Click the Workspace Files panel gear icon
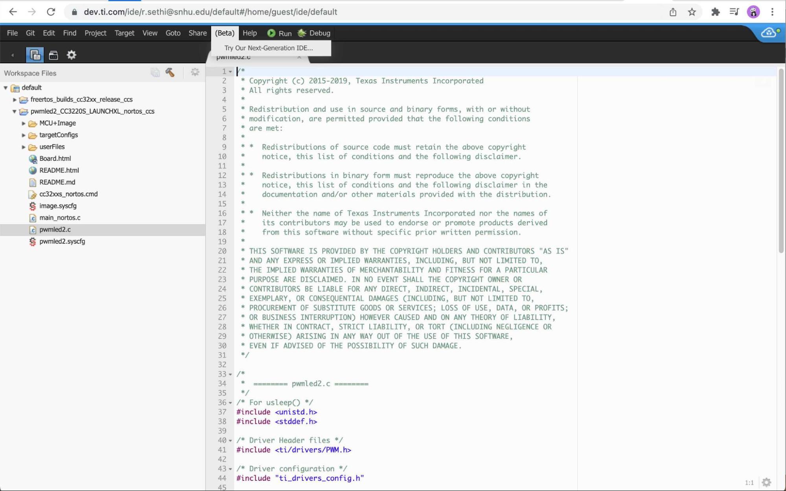The image size is (786, 491). (x=195, y=72)
